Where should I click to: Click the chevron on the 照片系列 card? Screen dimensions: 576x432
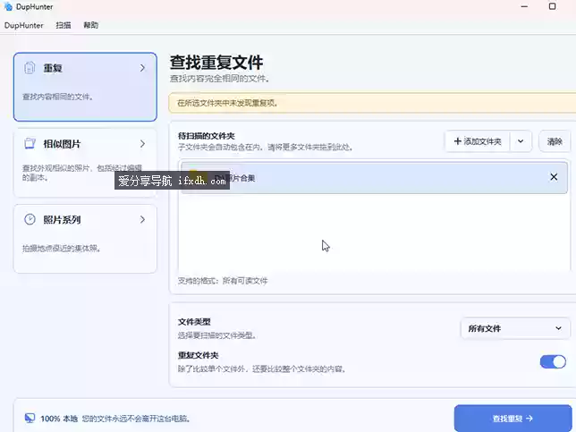click(x=142, y=219)
